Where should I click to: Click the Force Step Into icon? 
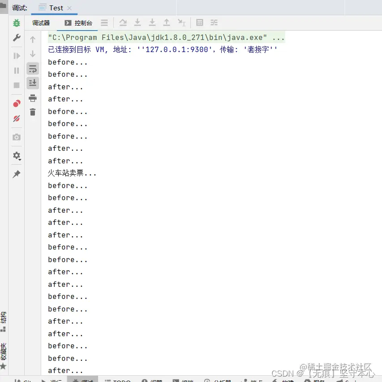[152, 22]
